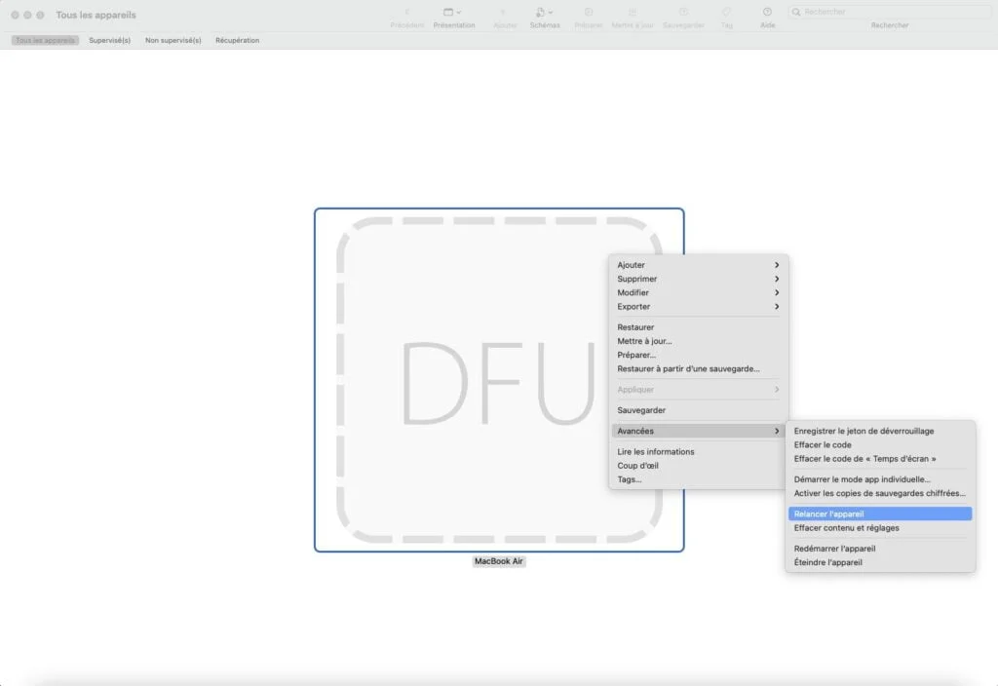
Task: Click the Tag toolbar icon
Action: click(x=726, y=14)
